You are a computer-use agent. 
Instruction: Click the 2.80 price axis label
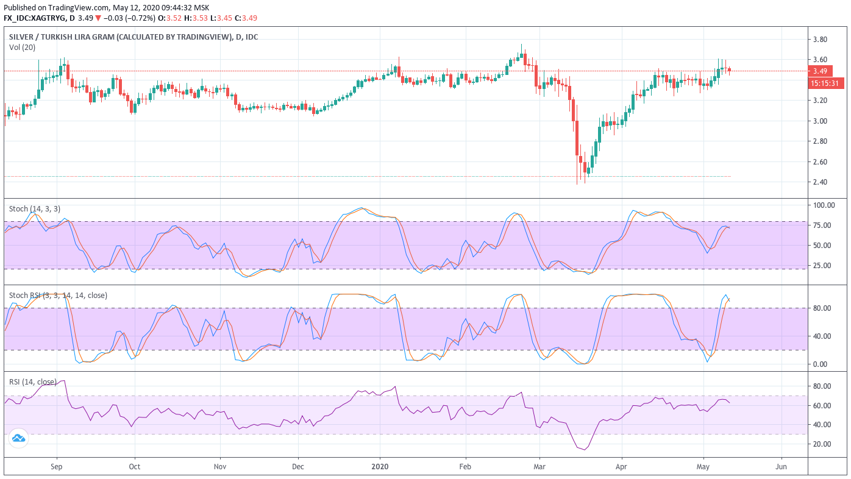[820, 141]
